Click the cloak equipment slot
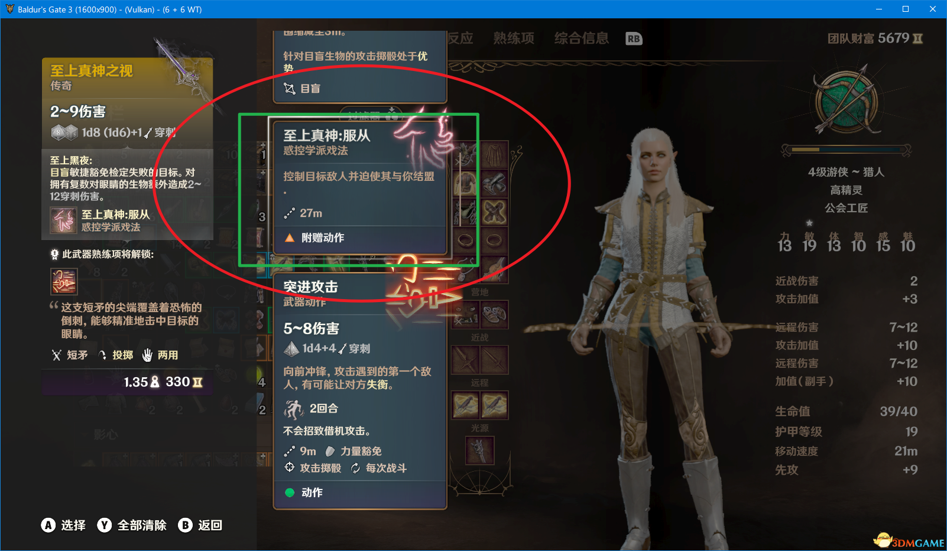The image size is (947, 551). tap(494, 155)
